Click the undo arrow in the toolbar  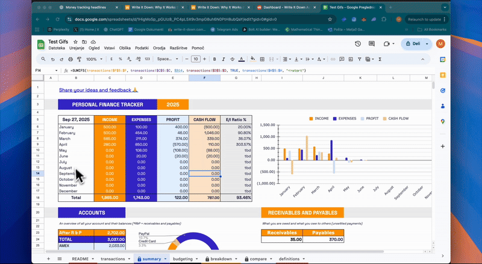coord(52,59)
